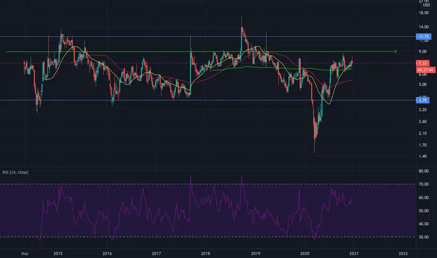Click the 1.40 price axis value
437x258 pixels.
423,156
